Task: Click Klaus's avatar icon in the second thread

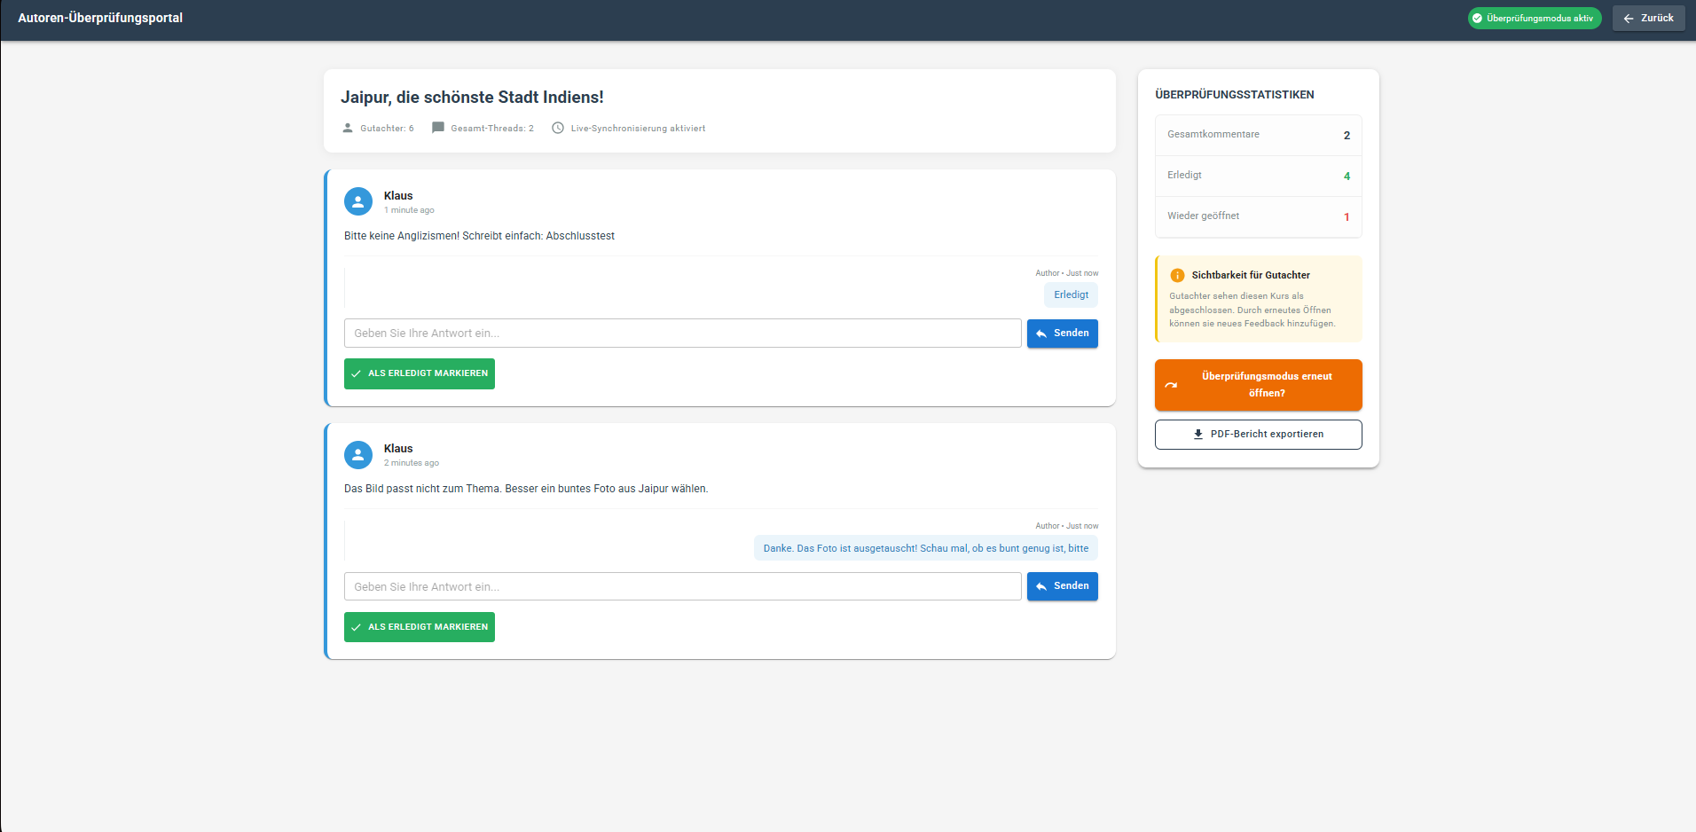Action: coord(358,455)
